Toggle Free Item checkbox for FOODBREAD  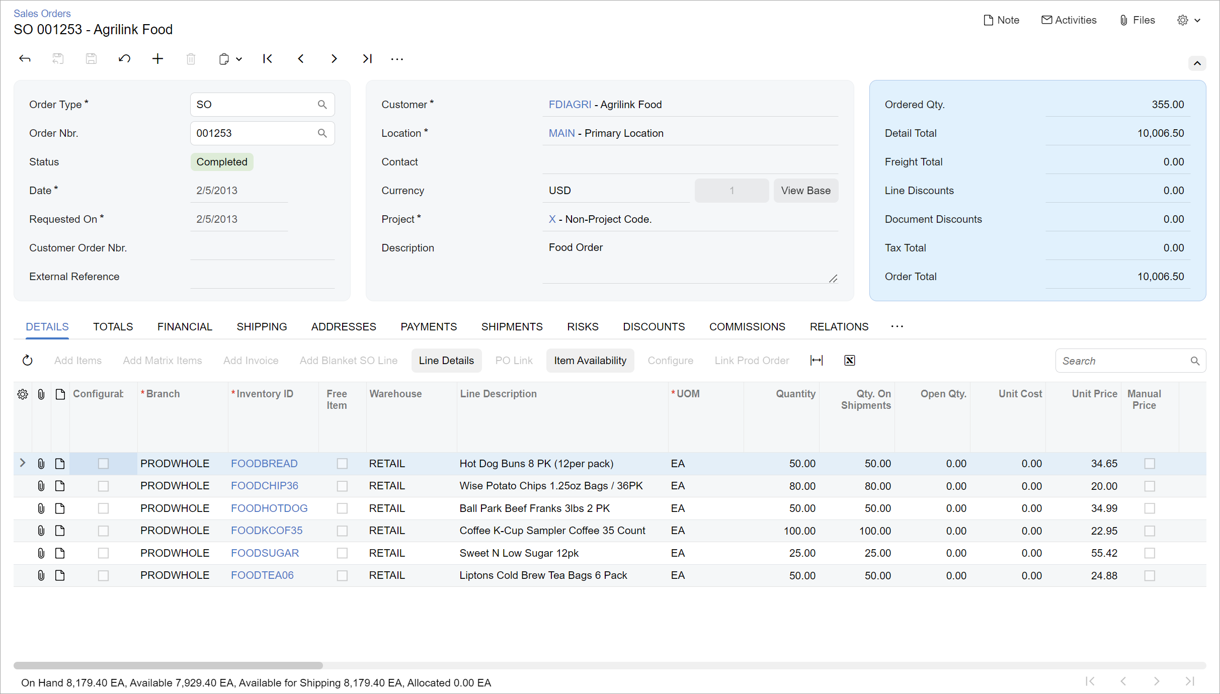coord(342,464)
